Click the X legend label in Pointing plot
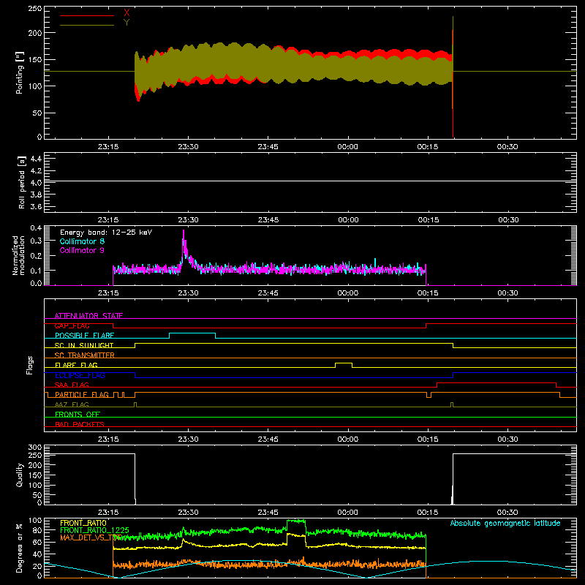 click(x=127, y=12)
